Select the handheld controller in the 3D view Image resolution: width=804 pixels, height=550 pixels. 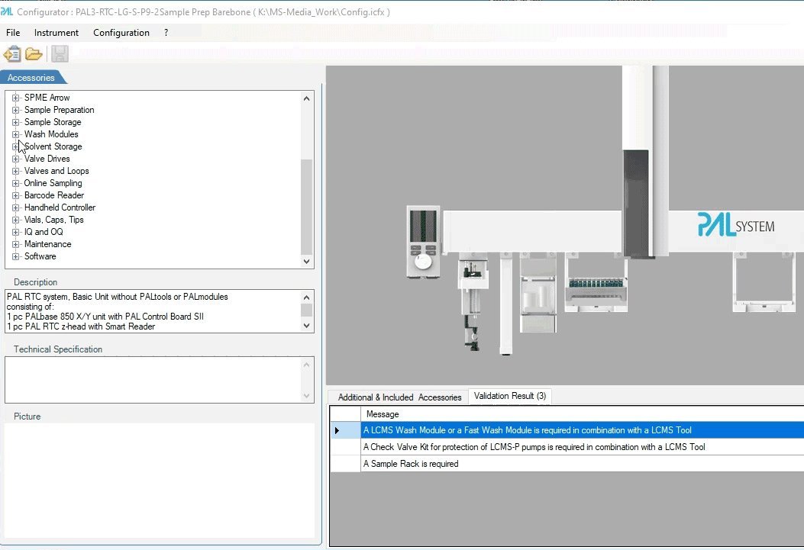424,242
